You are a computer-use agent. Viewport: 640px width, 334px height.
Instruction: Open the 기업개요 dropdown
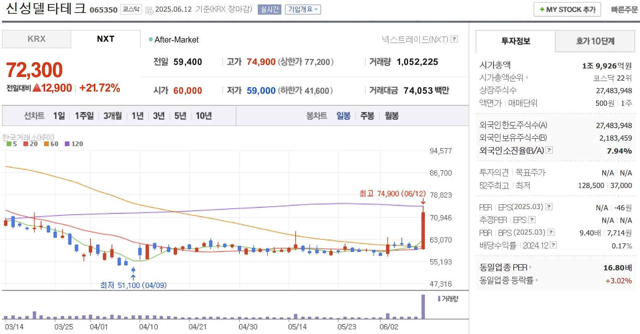[x=303, y=9]
